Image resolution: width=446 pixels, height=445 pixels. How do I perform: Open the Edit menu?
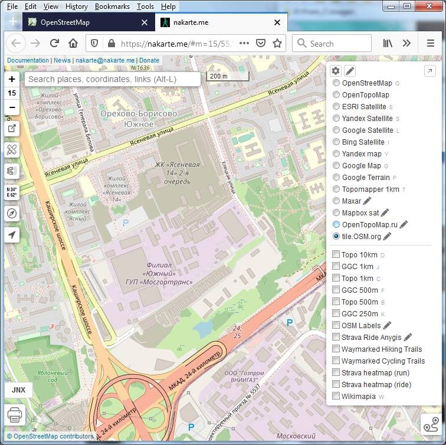[x=31, y=6]
